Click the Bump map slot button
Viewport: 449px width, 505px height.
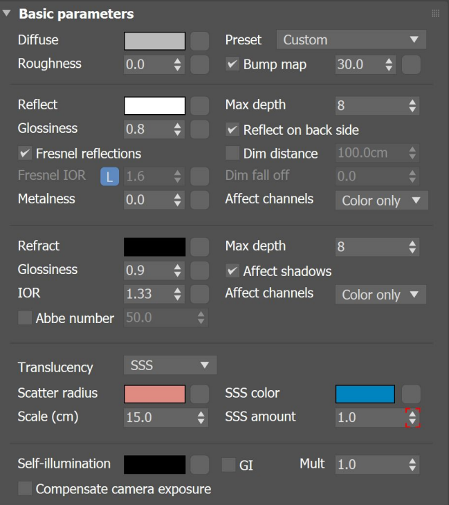(x=411, y=65)
